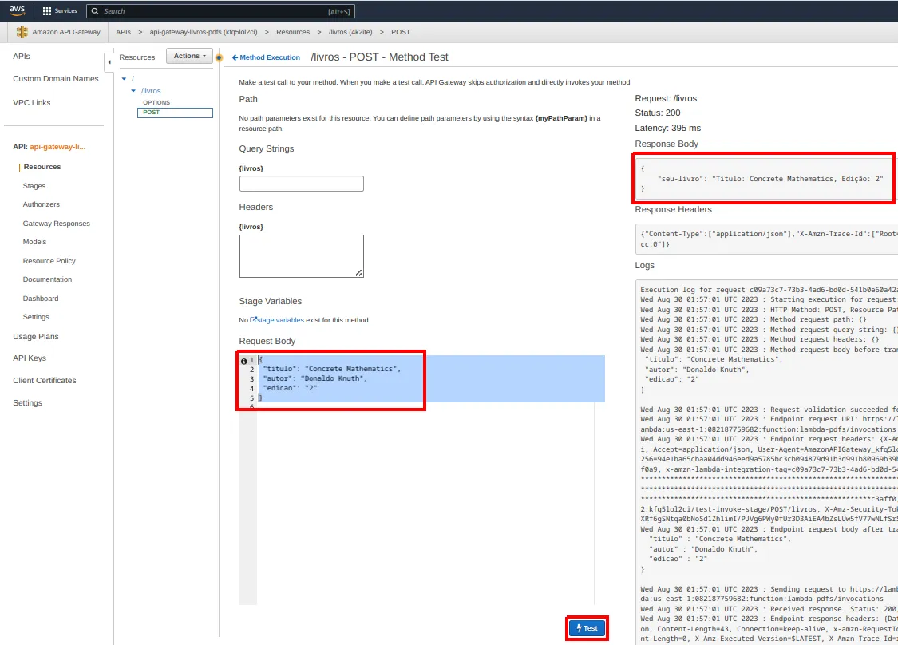The height and width of the screenshot is (645, 898).
Task: Click the api-gateway-li... API name link
Action: [57, 147]
